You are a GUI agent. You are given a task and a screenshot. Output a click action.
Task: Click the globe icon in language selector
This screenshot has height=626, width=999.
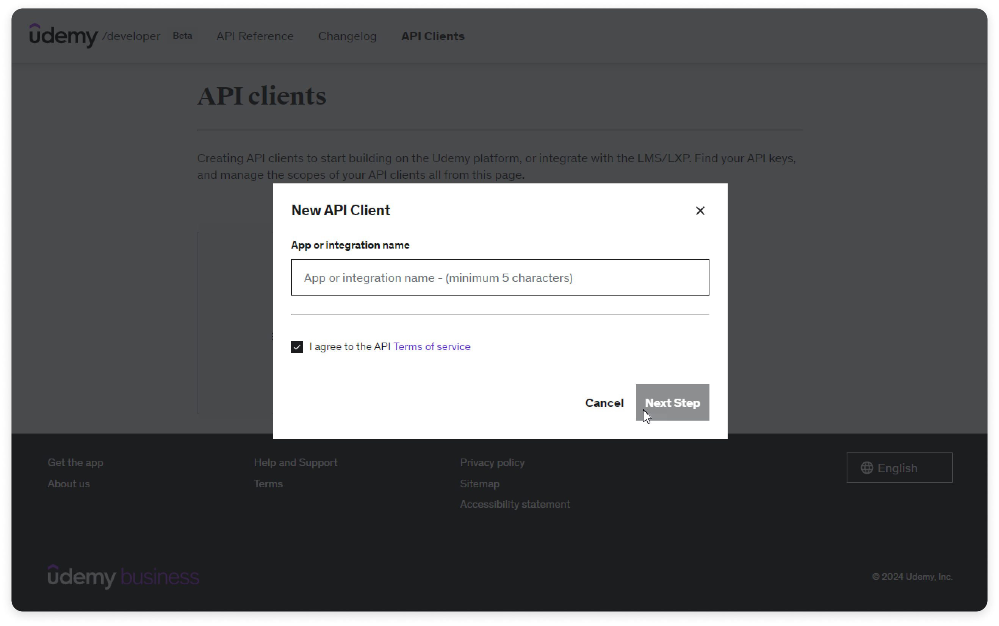pos(866,468)
